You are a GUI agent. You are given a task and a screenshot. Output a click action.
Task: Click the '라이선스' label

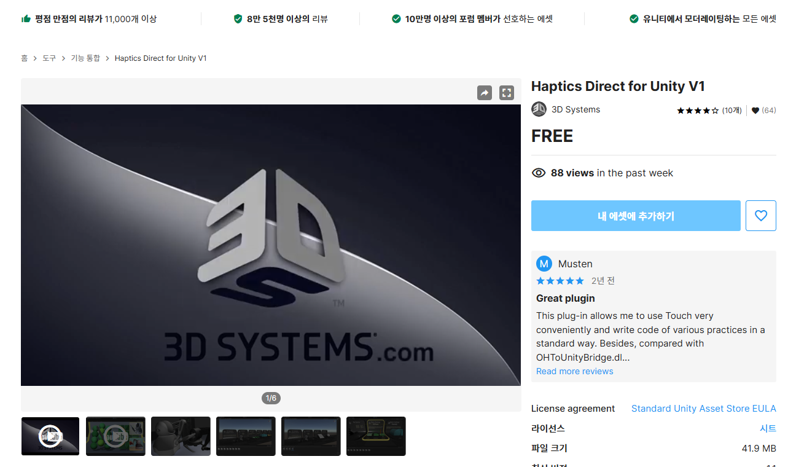tap(548, 428)
